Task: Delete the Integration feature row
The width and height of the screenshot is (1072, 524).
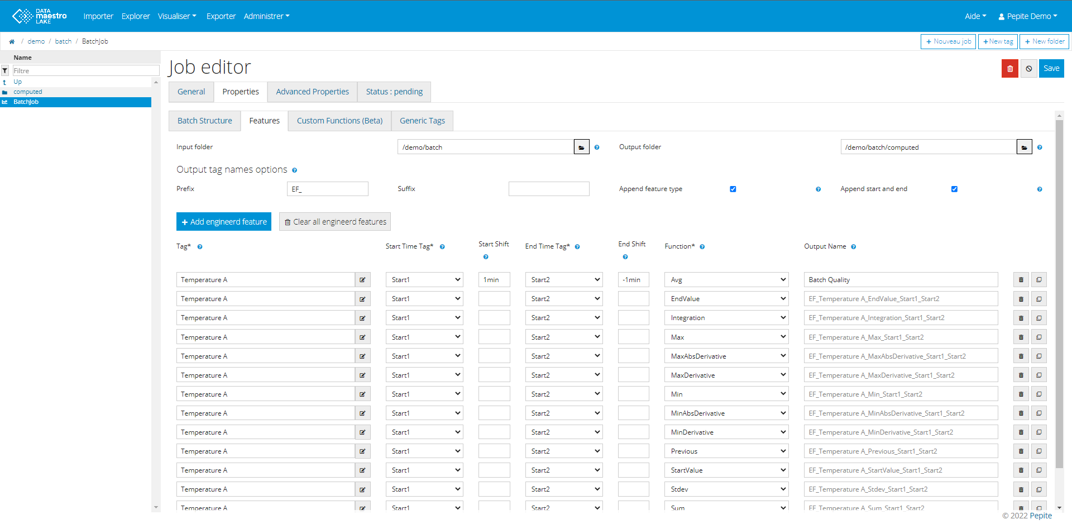Action: coord(1021,318)
